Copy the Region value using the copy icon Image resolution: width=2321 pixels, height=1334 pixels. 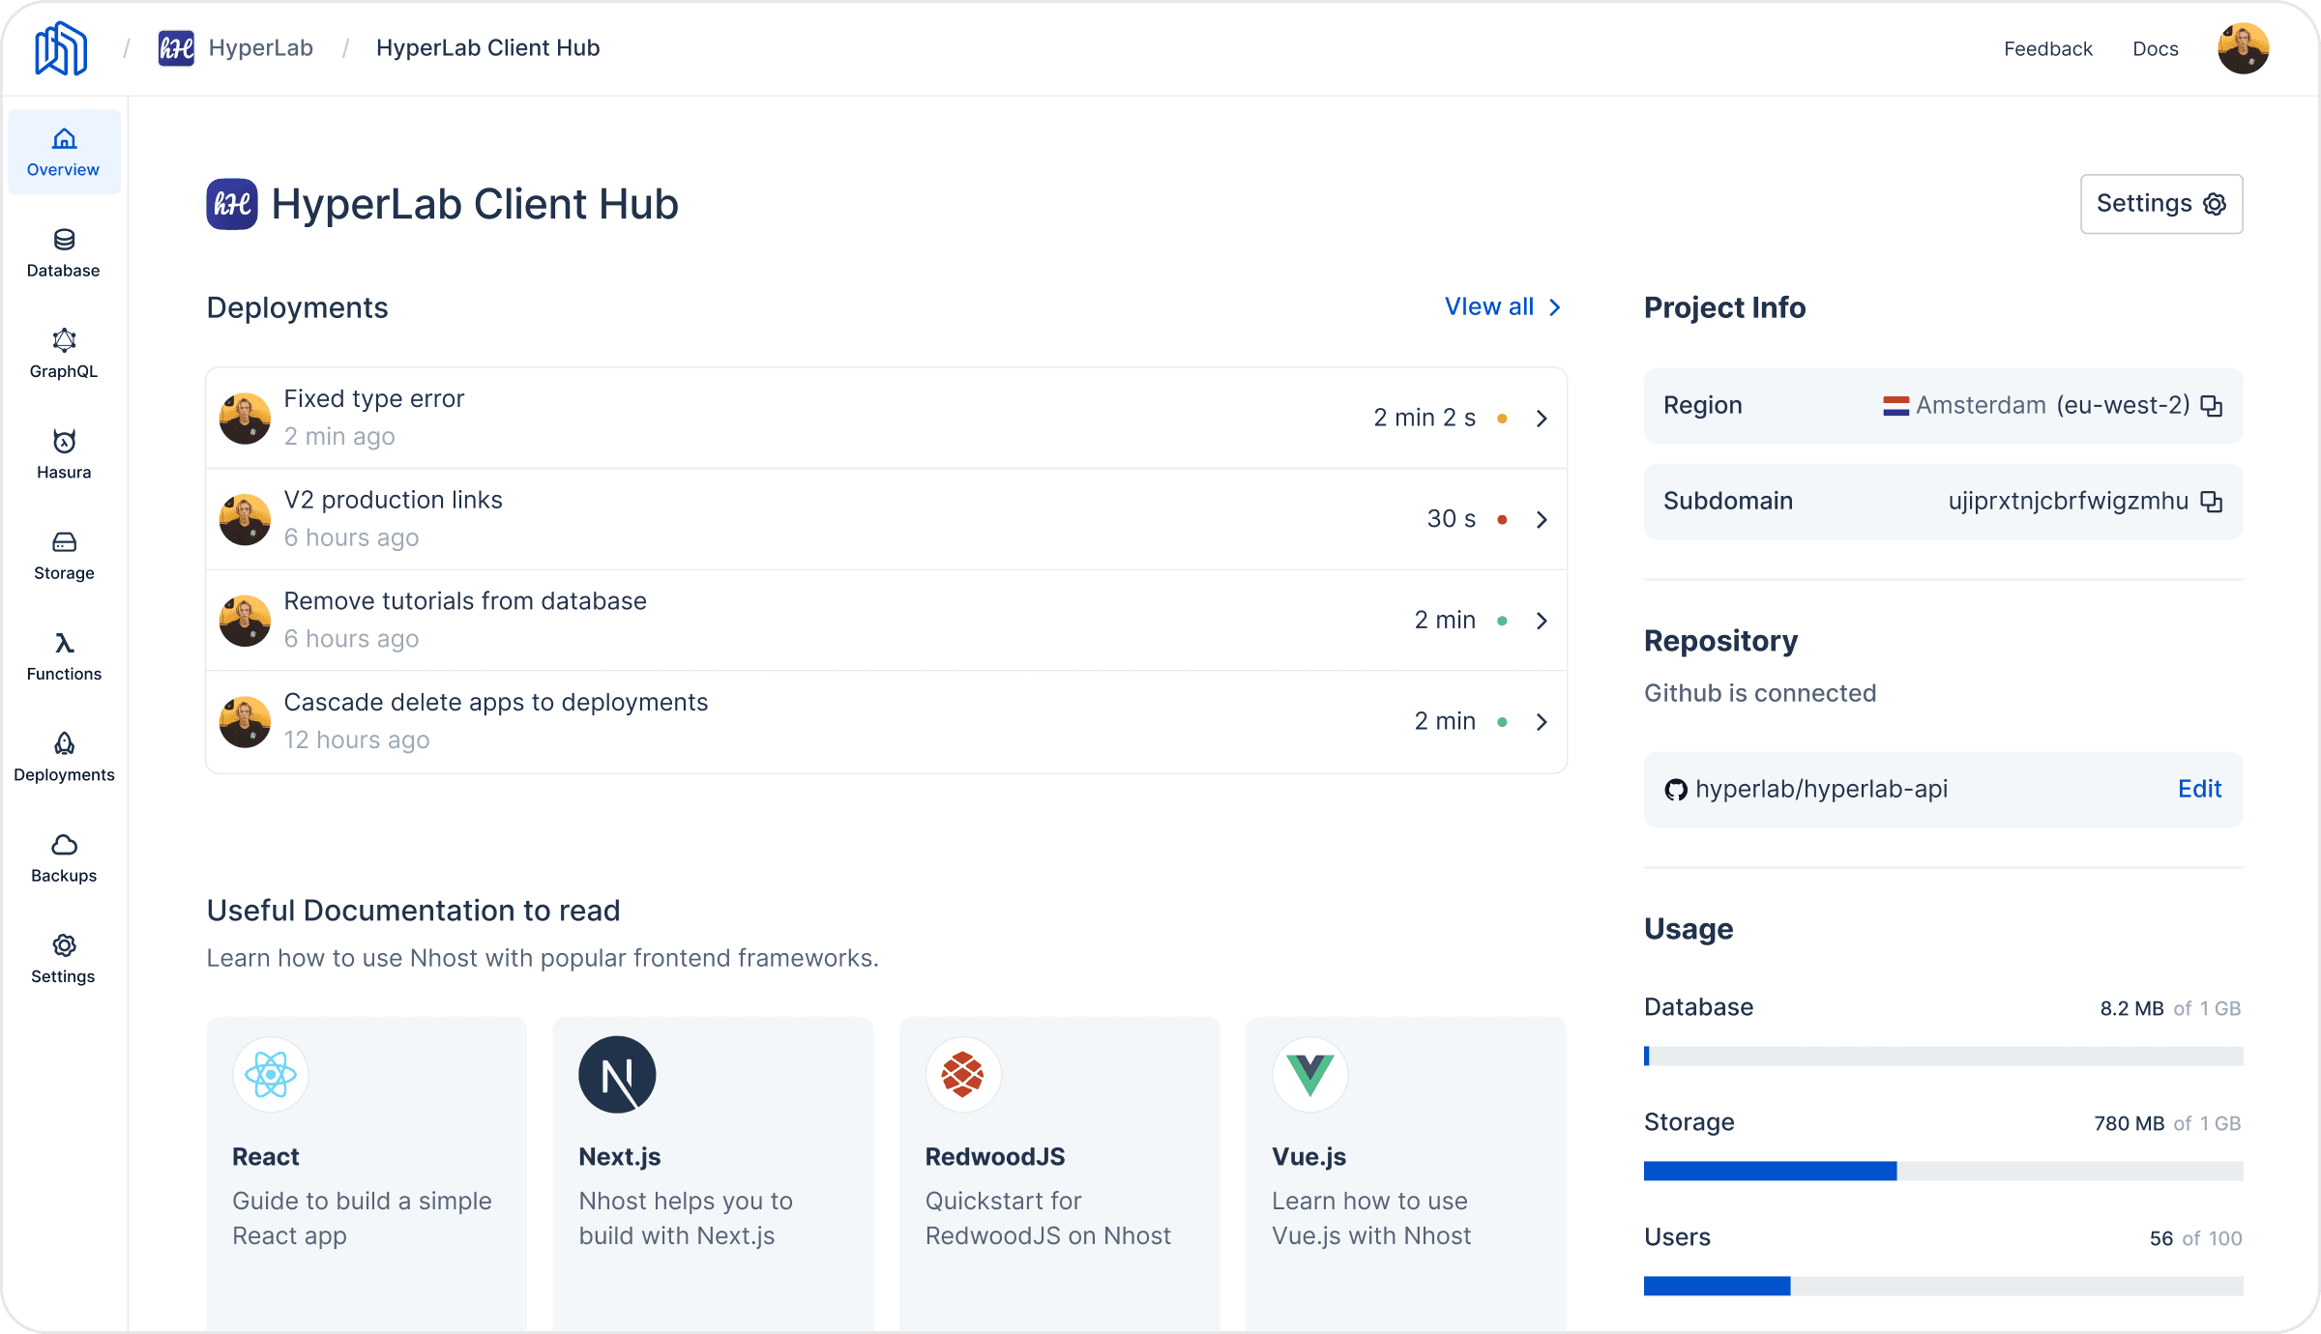click(2212, 406)
